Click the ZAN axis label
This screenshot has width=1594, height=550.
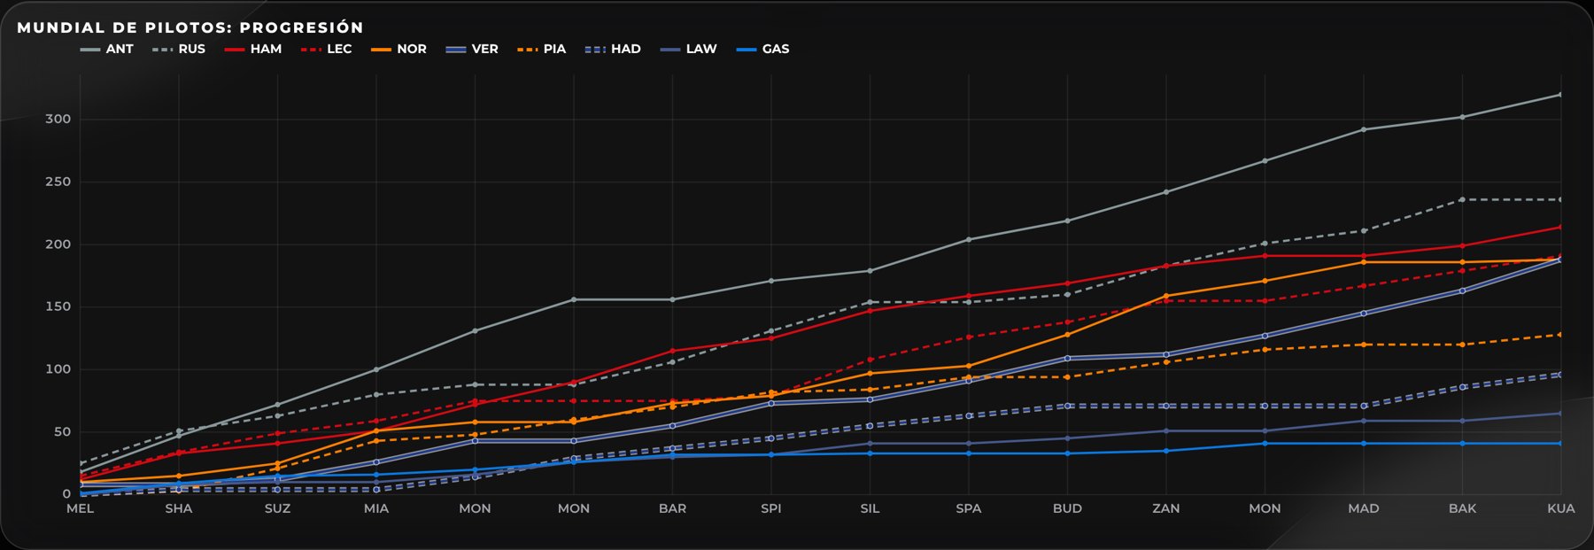(x=1166, y=508)
